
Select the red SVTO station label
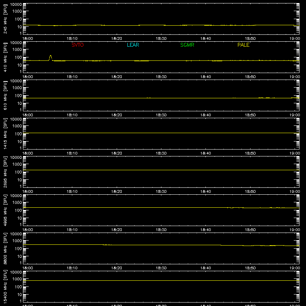(x=78, y=45)
